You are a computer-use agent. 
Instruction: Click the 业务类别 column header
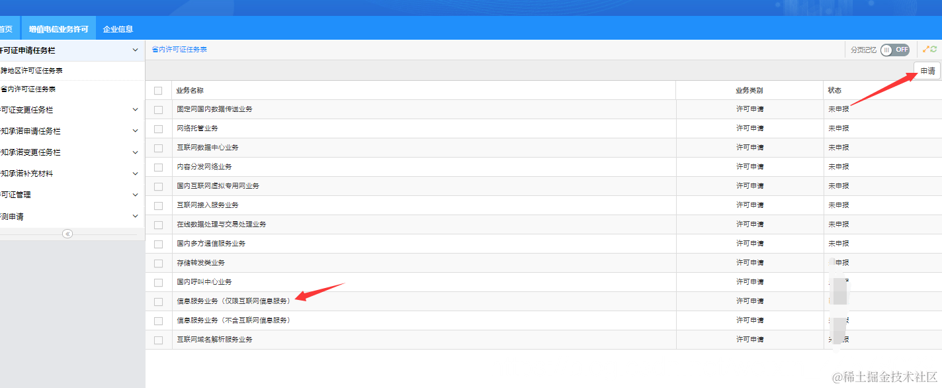coord(749,91)
